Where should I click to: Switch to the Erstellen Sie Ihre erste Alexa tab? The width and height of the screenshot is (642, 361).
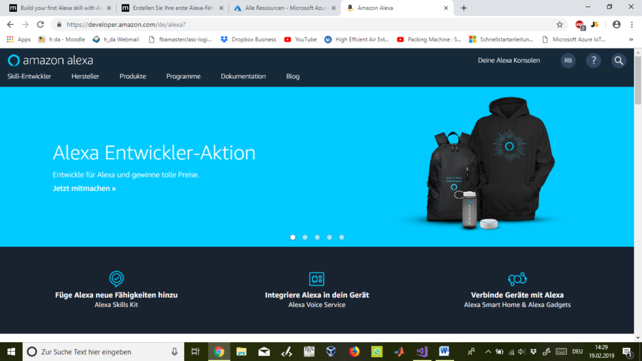tap(173, 8)
